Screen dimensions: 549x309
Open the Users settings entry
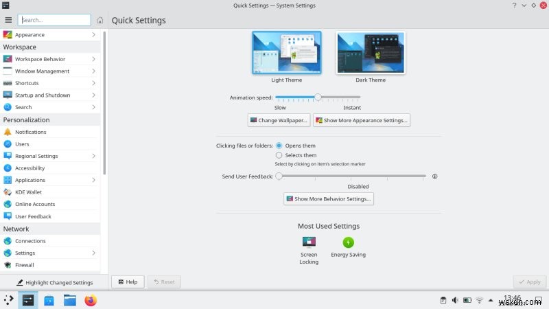(49, 144)
